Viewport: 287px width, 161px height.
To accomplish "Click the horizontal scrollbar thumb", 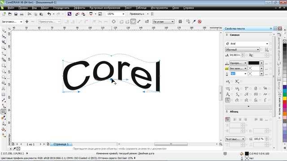I will tap(171, 144).
